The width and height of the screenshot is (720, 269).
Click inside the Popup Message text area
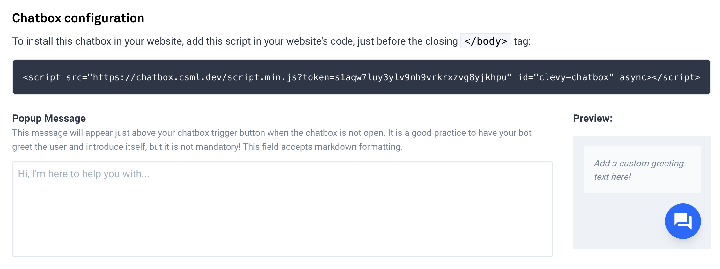[282, 217]
